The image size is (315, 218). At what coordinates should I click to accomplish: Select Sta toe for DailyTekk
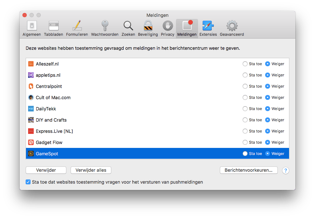245,109
